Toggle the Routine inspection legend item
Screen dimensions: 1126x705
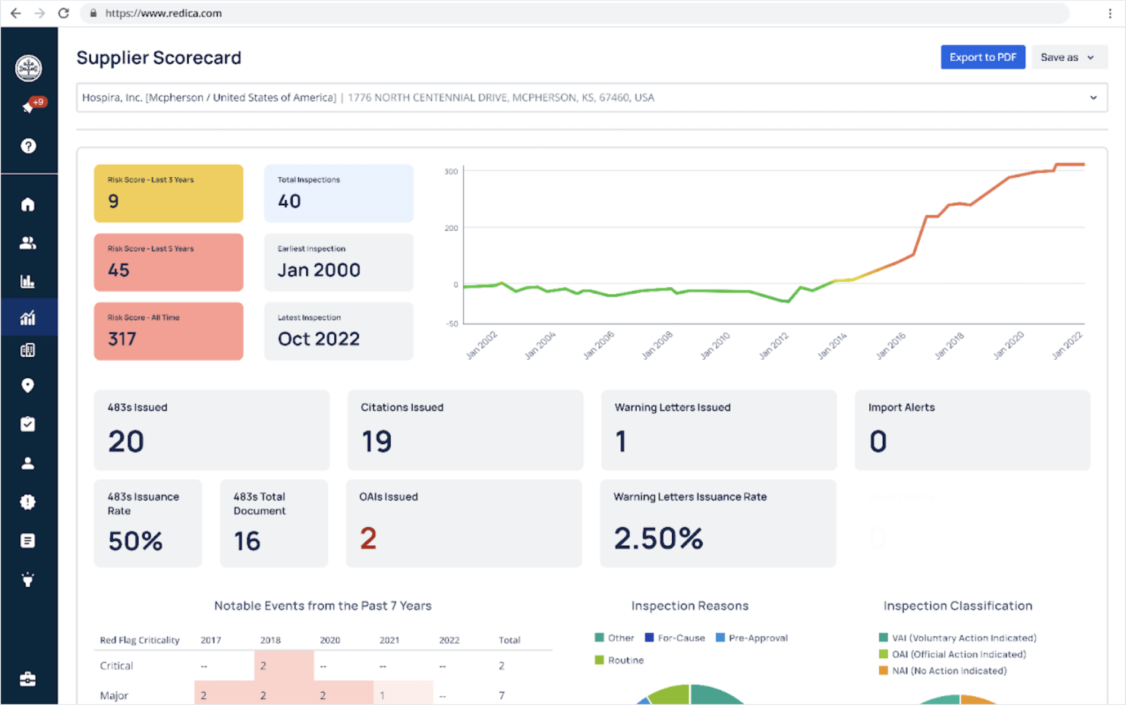[x=619, y=659]
